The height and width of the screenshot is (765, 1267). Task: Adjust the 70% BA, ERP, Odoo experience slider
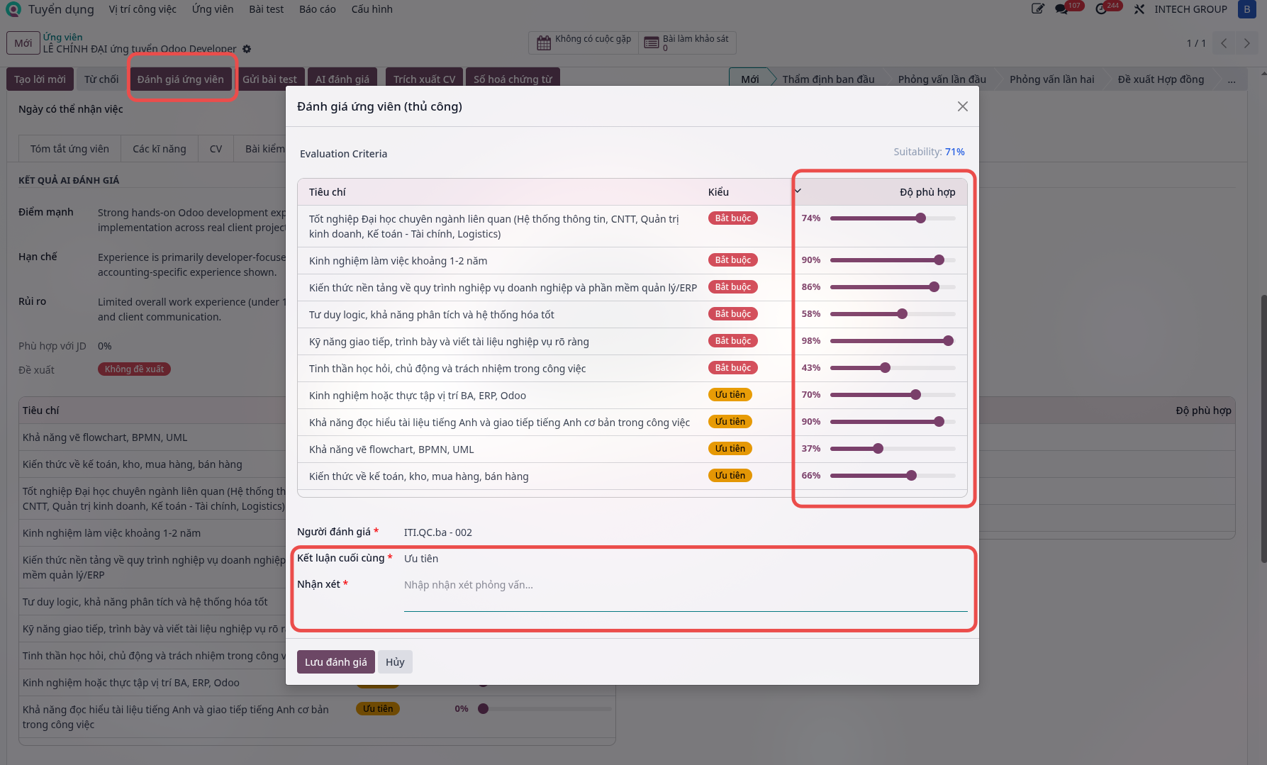pos(893,395)
